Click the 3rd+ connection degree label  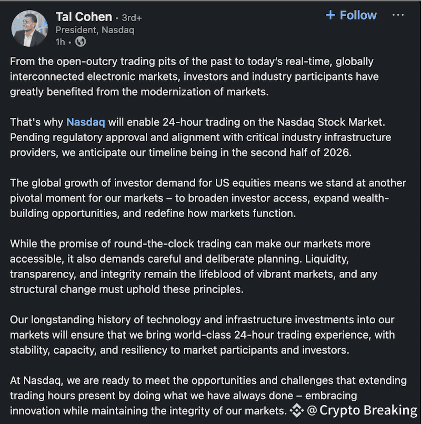(x=132, y=18)
